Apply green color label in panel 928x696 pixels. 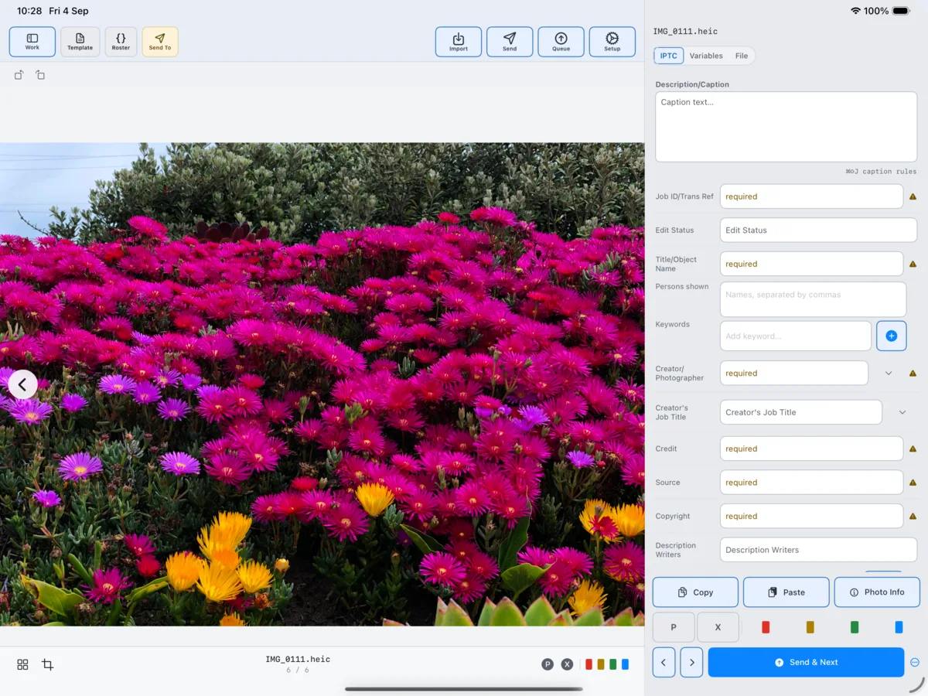click(855, 627)
